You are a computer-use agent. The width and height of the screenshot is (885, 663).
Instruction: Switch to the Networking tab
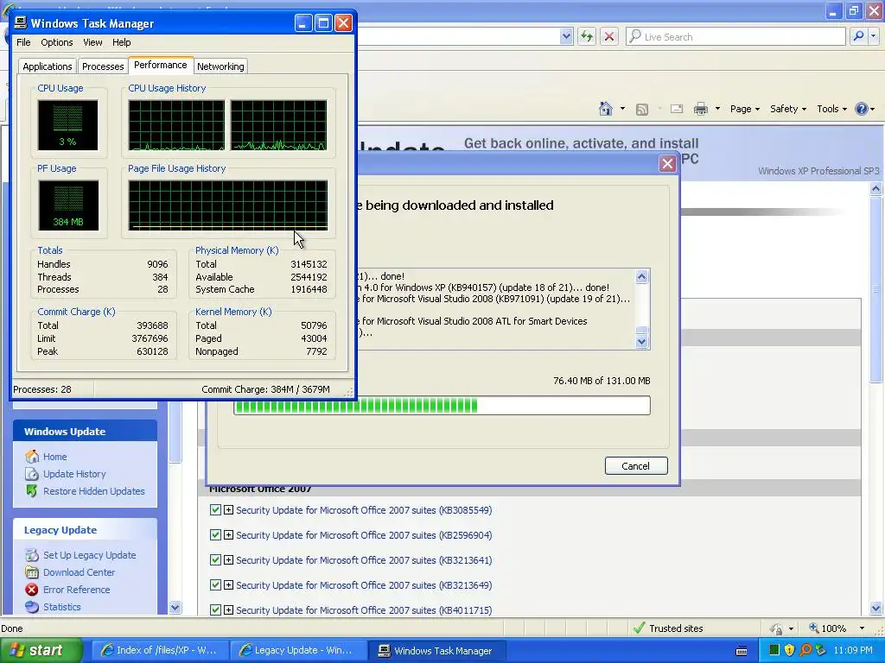click(x=220, y=66)
